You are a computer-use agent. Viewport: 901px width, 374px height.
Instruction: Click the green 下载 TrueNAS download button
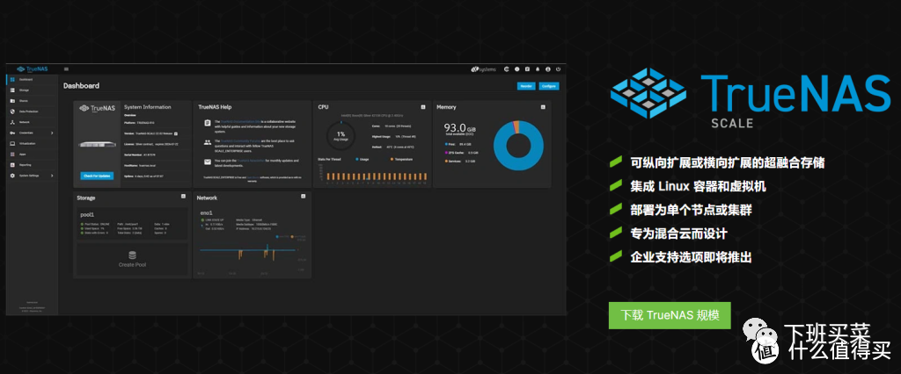[x=670, y=315]
